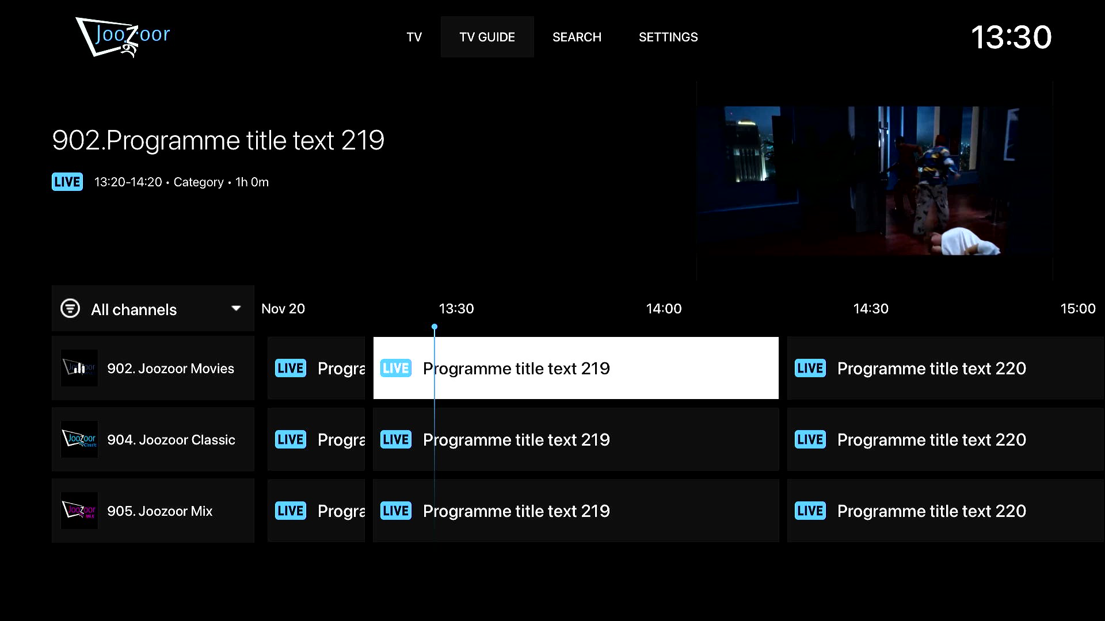
Task: Select Programme title text 219 on Joozoor Mix
Action: [576, 511]
